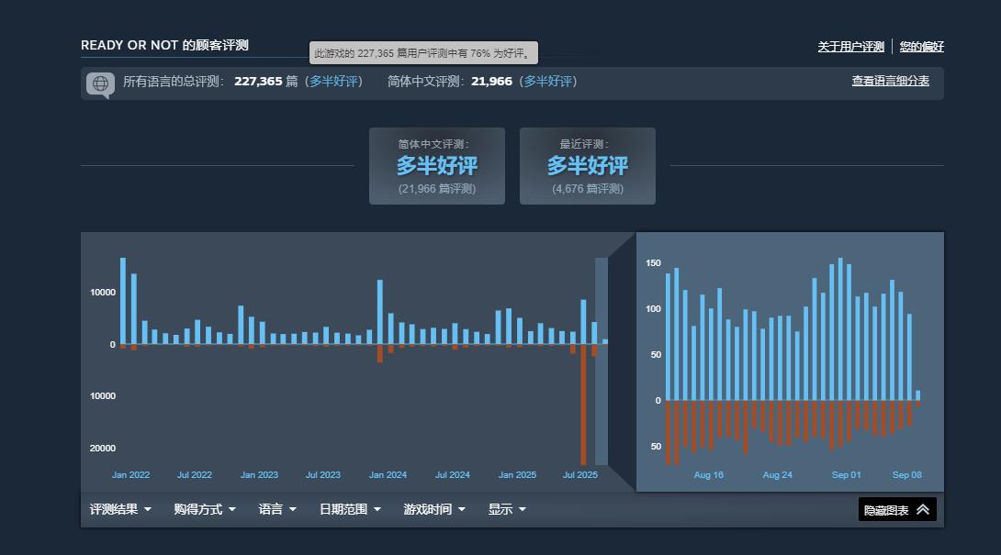Open the 评测结果 filter dropdown
1001x555 pixels.
(x=120, y=509)
